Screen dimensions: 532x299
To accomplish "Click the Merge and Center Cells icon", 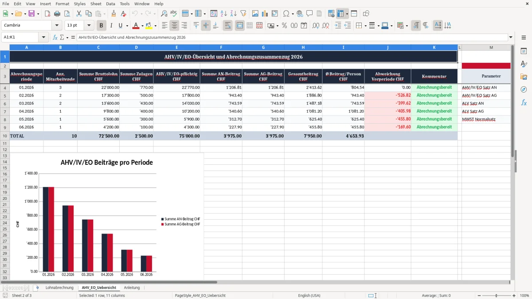I will click(x=240, y=26).
